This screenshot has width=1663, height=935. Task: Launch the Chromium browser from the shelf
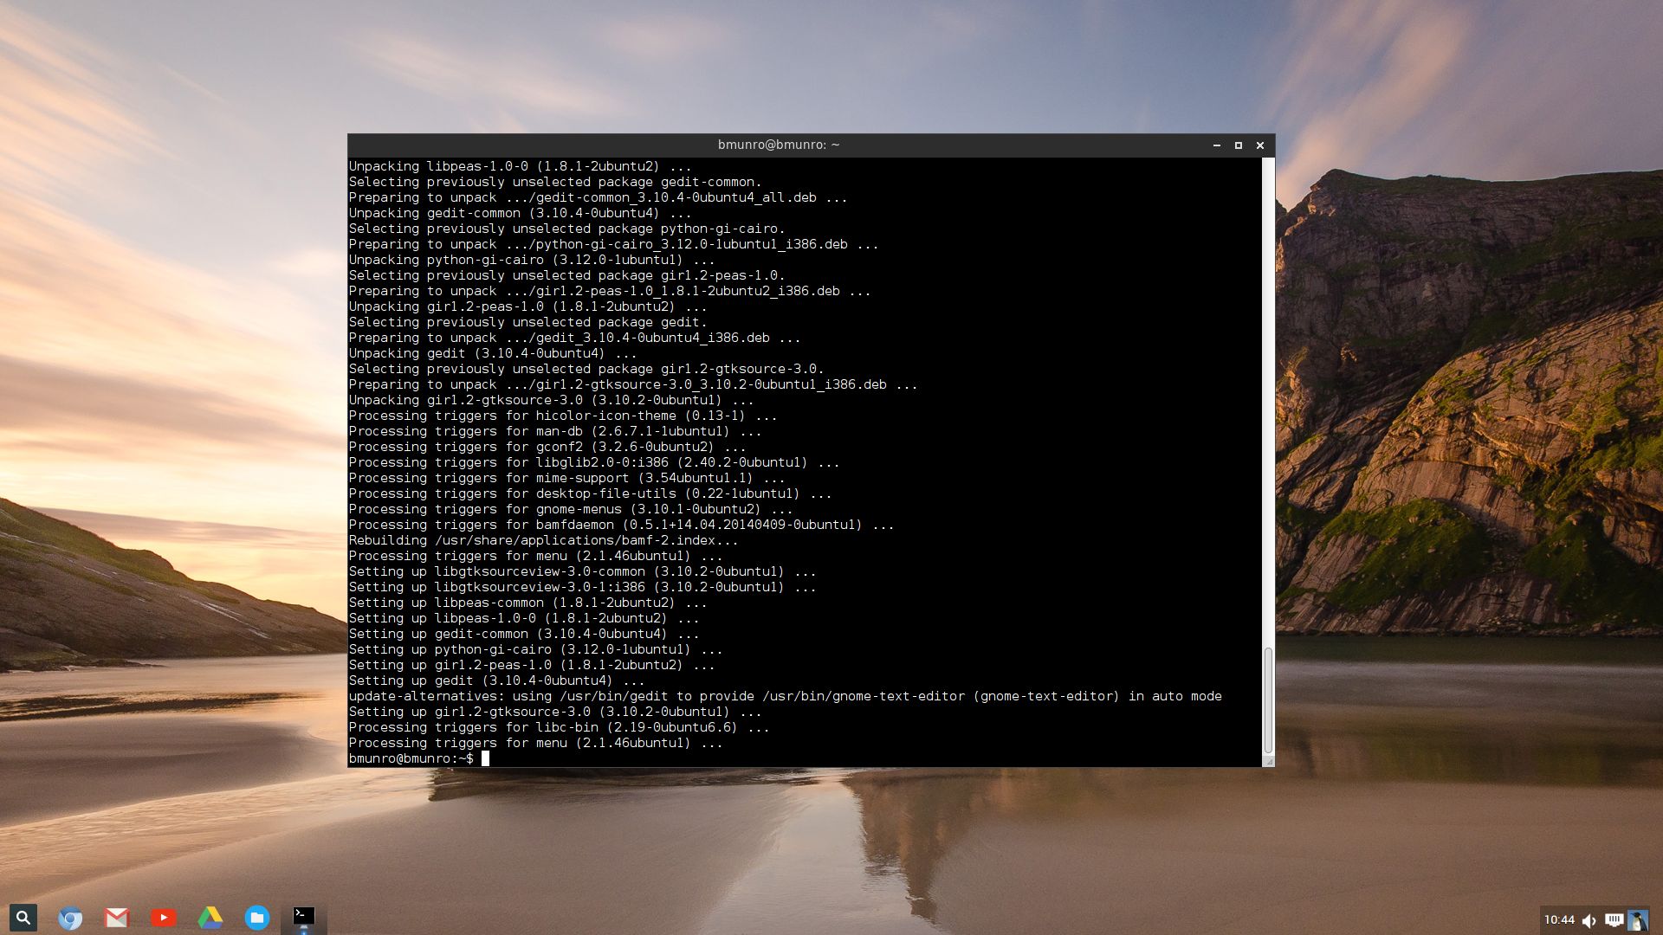70,918
